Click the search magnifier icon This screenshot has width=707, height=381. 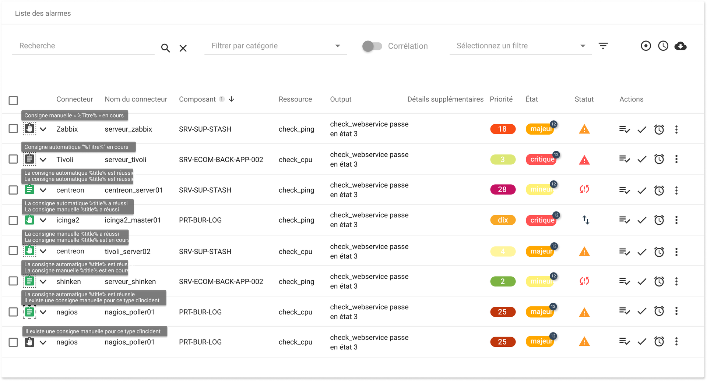pyautogui.click(x=165, y=48)
